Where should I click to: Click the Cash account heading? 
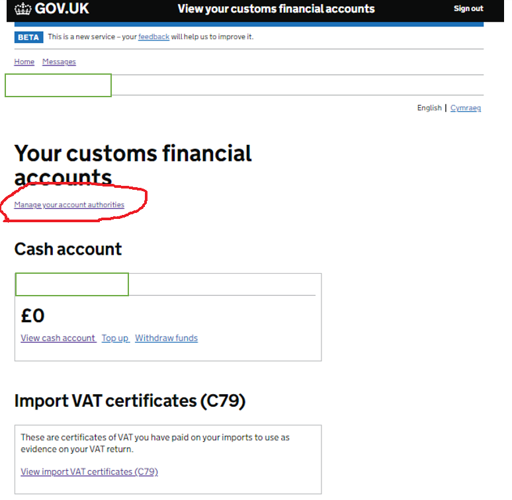click(68, 249)
